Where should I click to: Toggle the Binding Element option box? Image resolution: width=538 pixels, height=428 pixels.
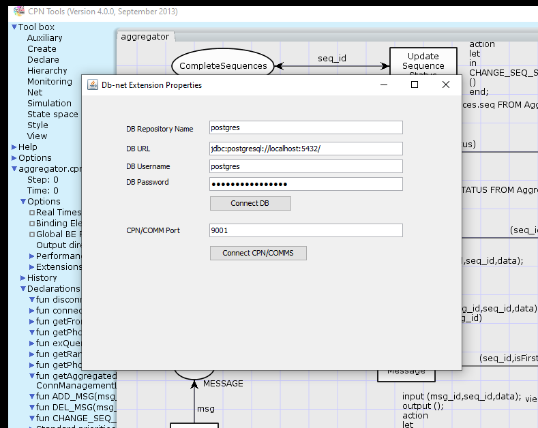pyautogui.click(x=32, y=224)
